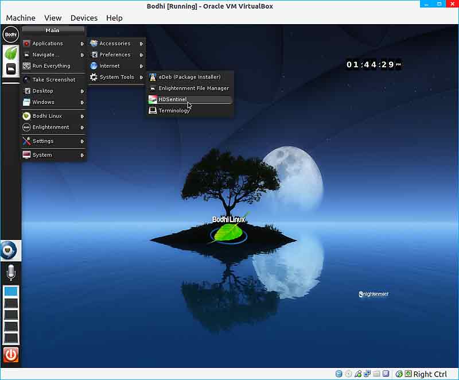Launch HDSentinel from System Tools
This screenshot has height=380, width=459.
tap(190, 99)
